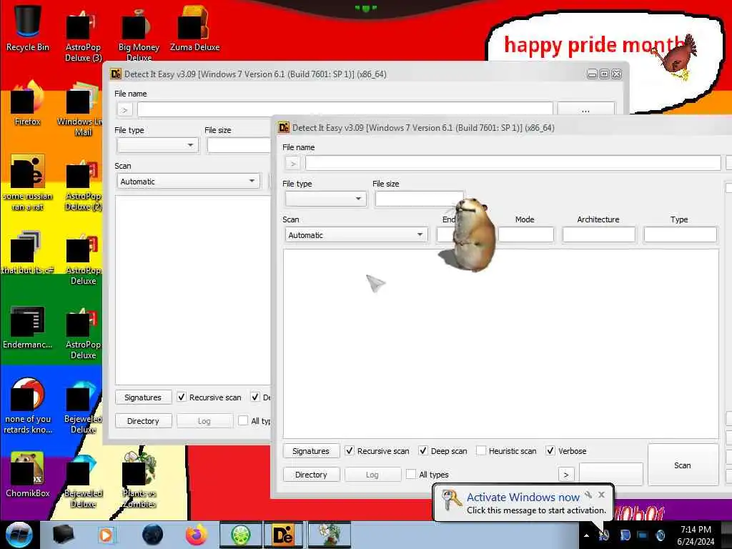This screenshot has height=549, width=732.
Task: Click the Detect It Easy taskbar button
Action: [284, 535]
